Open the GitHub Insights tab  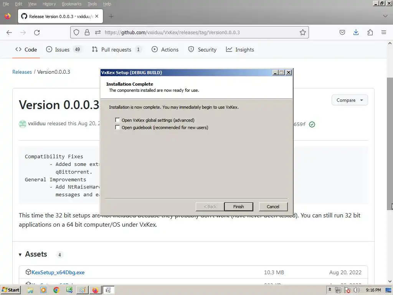(240, 50)
